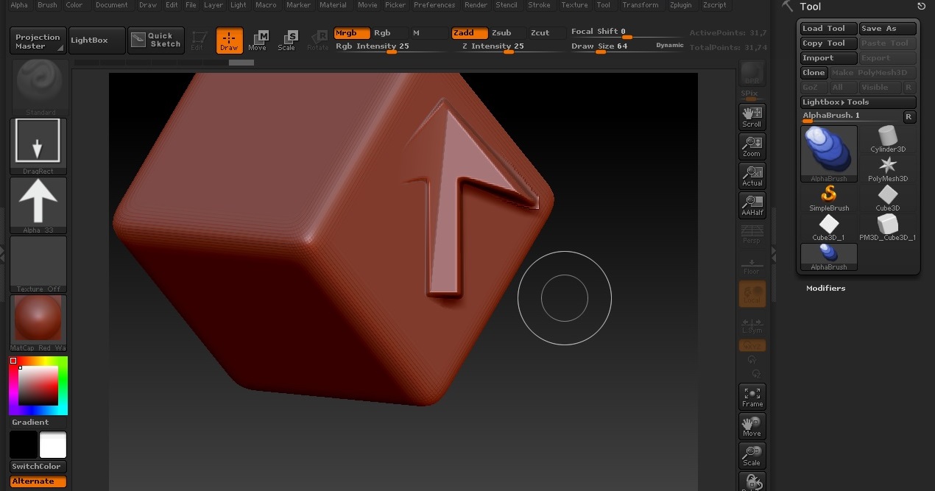Click the Frame icon

pos(752,396)
